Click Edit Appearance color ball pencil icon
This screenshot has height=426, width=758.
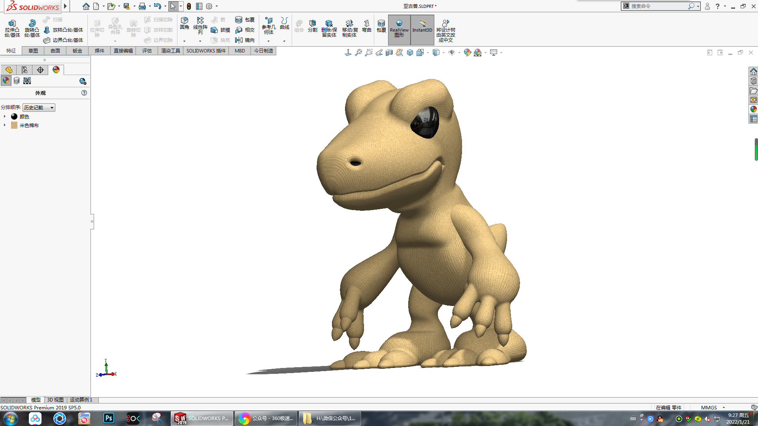pos(467,53)
